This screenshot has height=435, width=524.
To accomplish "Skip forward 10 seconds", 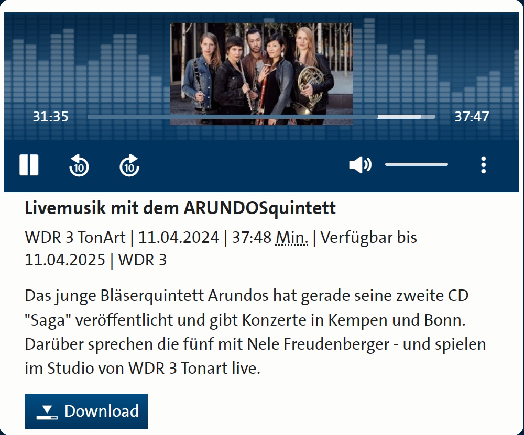I will (x=129, y=165).
